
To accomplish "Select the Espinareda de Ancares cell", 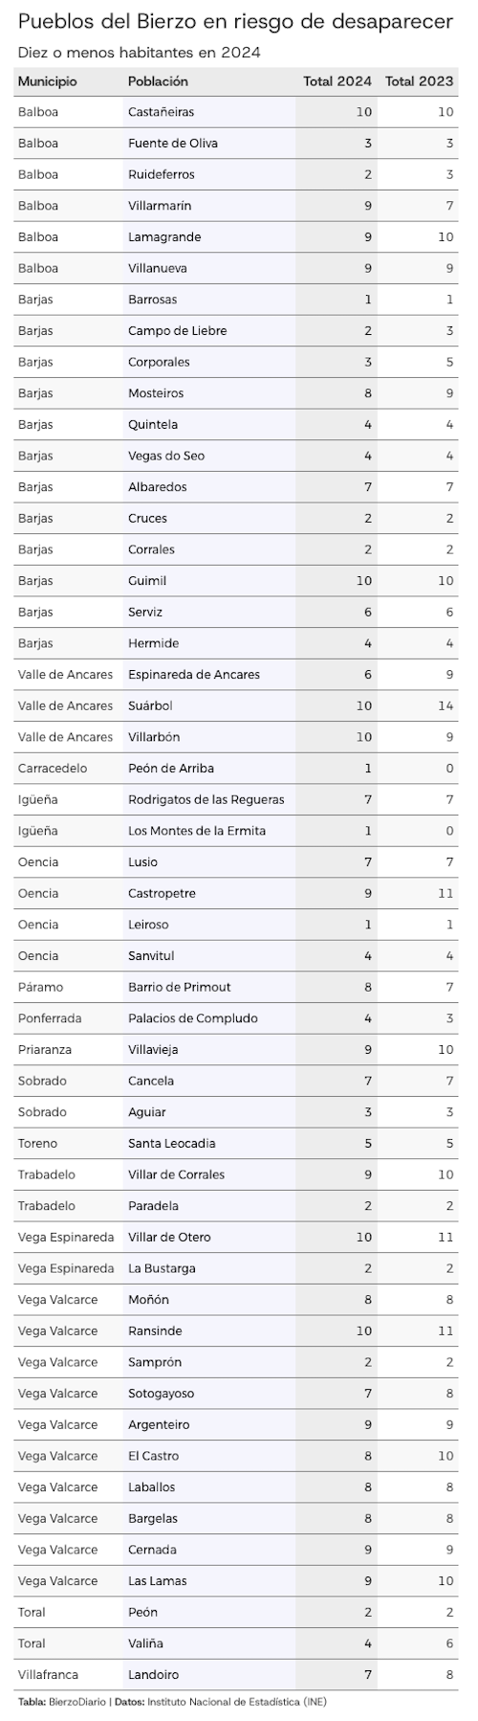I will tap(194, 675).
